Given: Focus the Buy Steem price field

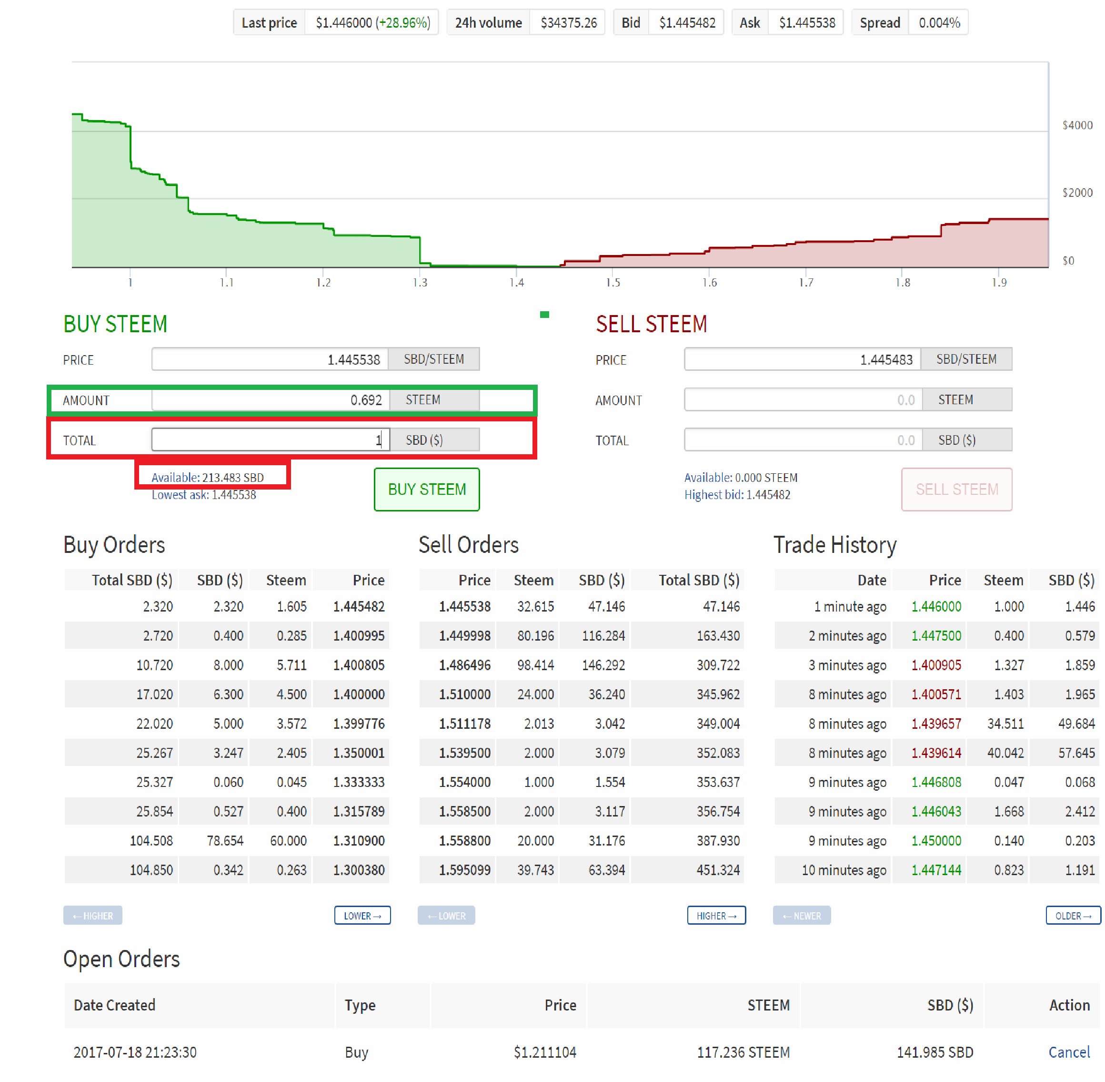Looking at the screenshot, I should point(270,359).
